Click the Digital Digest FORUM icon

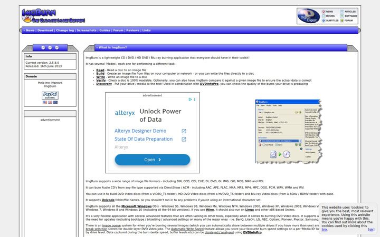coord(342,21)
